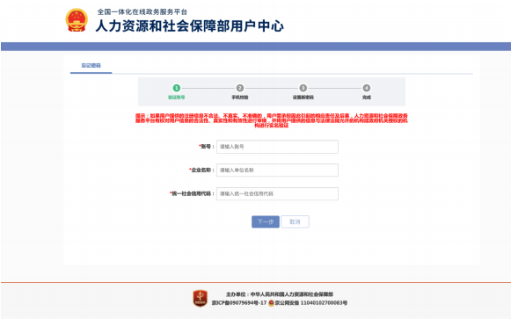The image size is (511, 319).
Task: Click step 4 circle 完成
Action: click(x=367, y=88)
